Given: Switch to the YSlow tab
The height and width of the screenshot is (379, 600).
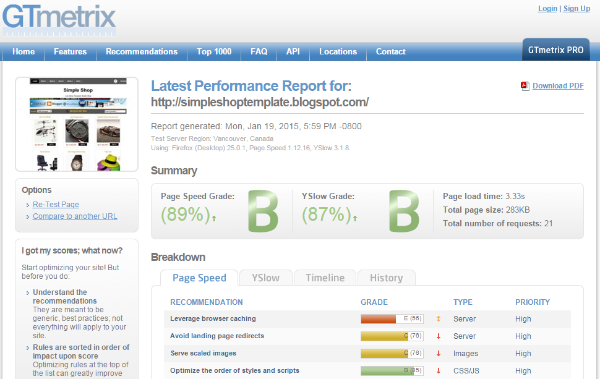Looking at the screenshot, I should click(x=265, y=278).
